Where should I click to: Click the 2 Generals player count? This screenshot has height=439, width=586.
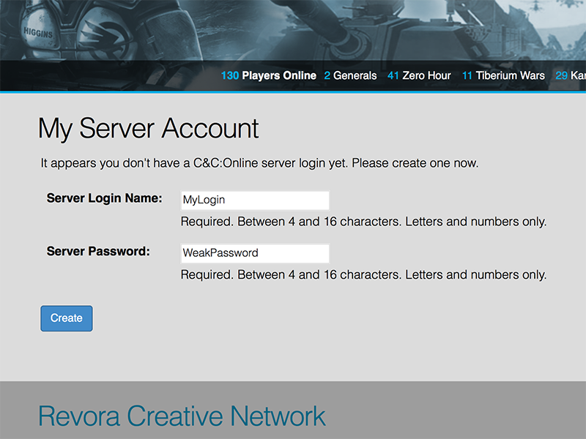(x=325, y=75)
